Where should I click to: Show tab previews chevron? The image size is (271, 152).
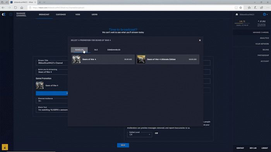coord(44,2)
